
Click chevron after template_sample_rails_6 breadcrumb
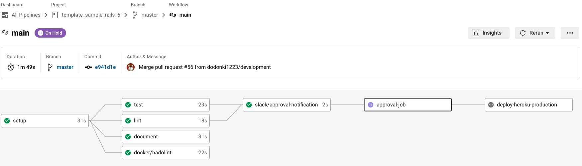click(x=126, y=15)
